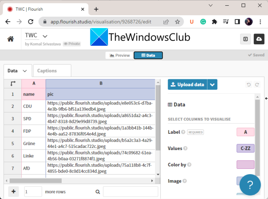The width and height of the screenshot is (268, 199).
Task: Close the TWC | Flourish browser tab
Action: pyautogui.click(x=83, y=9)
